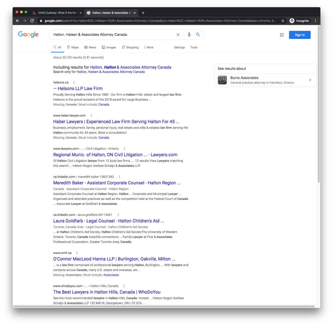Screen dimensions: 333x326
Task: Click the horizontal scrollbar at the bottom
Action: (164, 306)
